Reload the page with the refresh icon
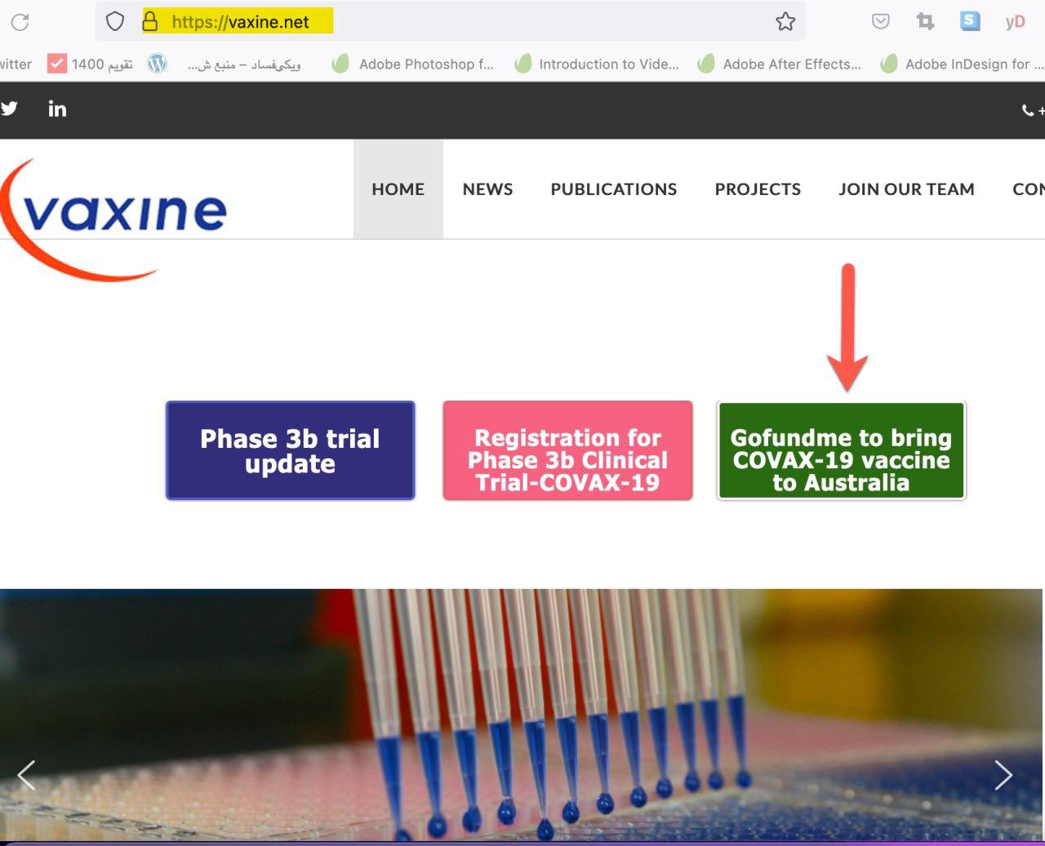Screen dimensions: 1045x846 [20, 22]
